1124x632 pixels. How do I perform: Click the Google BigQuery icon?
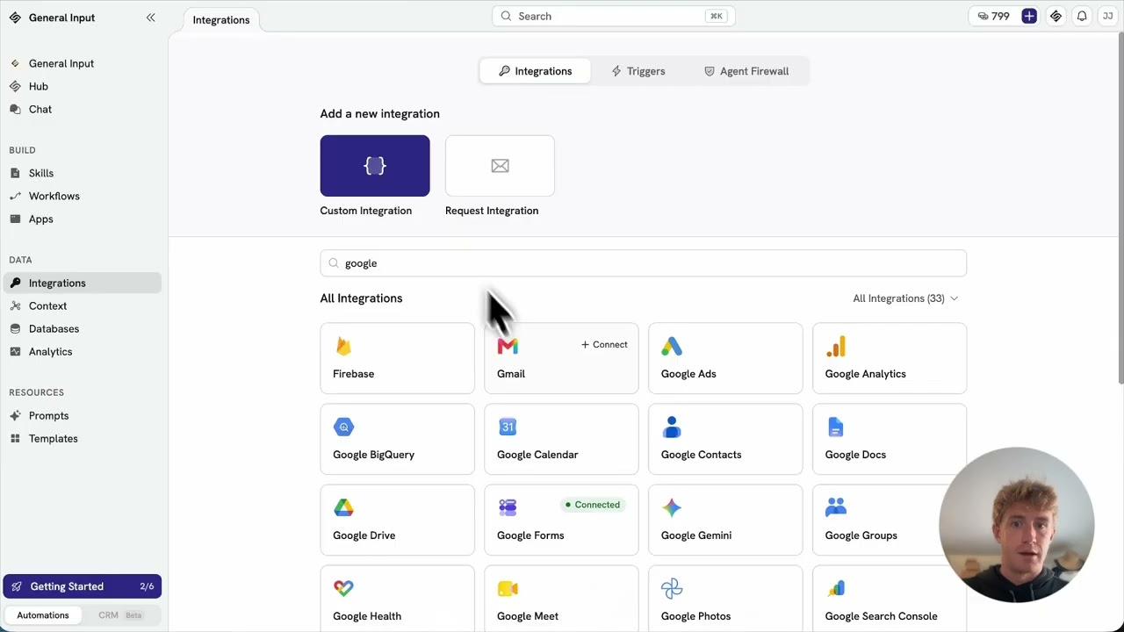343,427
